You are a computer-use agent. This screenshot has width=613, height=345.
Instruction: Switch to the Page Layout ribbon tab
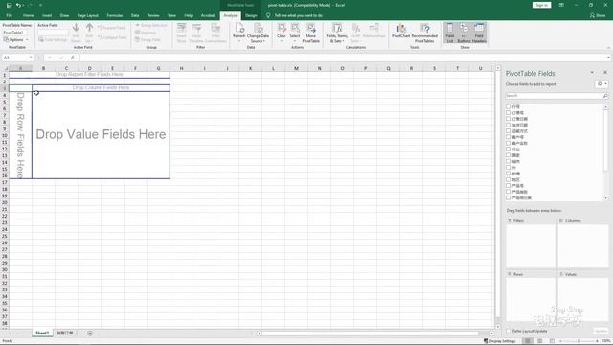point(88,15)
